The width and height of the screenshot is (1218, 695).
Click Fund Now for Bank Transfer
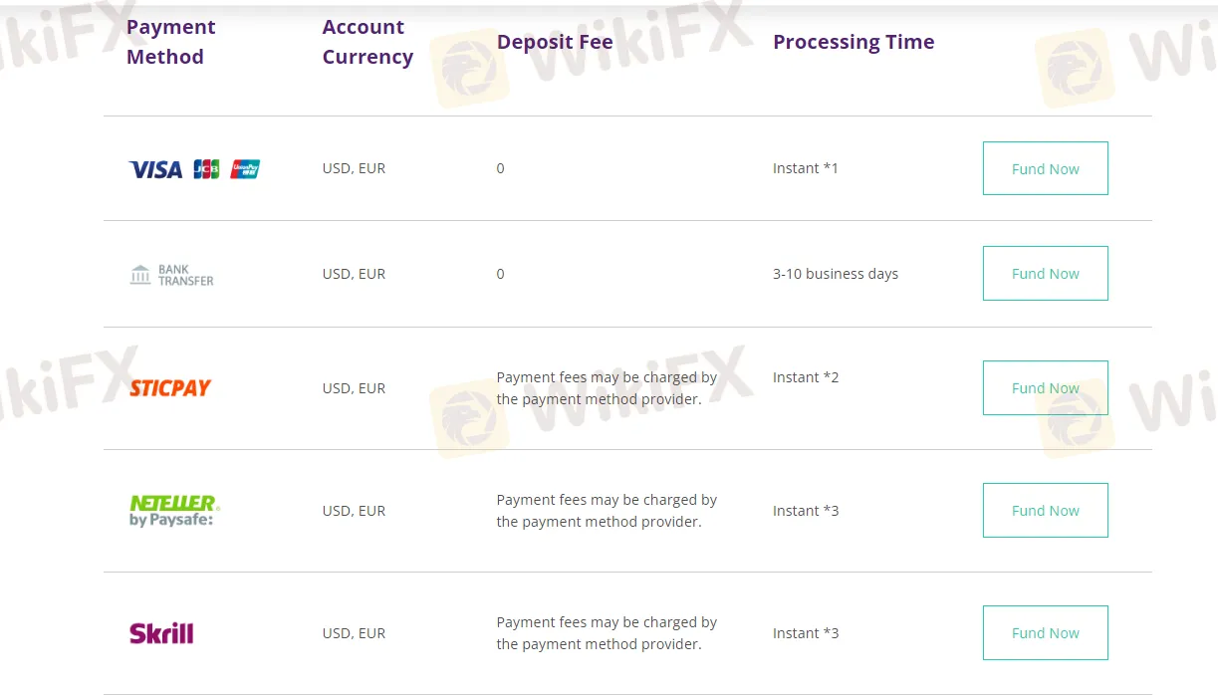point(1045,273)
